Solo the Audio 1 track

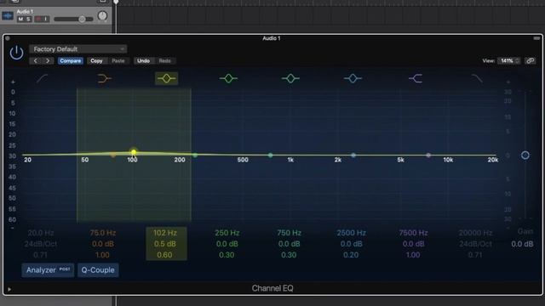(x=28, y=19)
